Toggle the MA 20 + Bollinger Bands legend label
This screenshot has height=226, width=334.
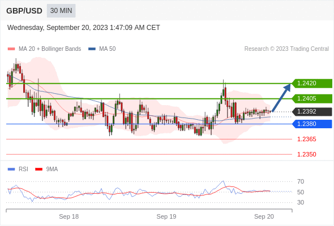pyautogui.click(x=50, y=49)
